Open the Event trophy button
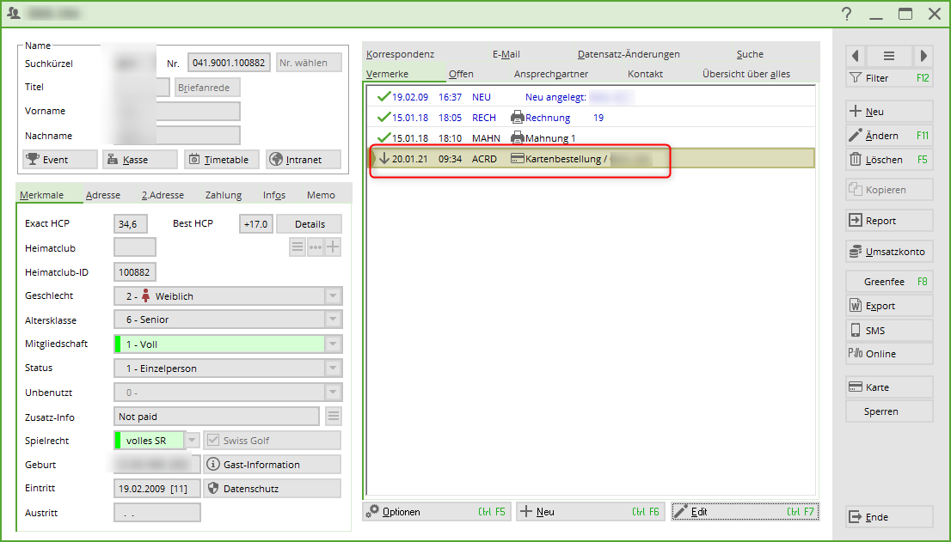 point(59,160)
